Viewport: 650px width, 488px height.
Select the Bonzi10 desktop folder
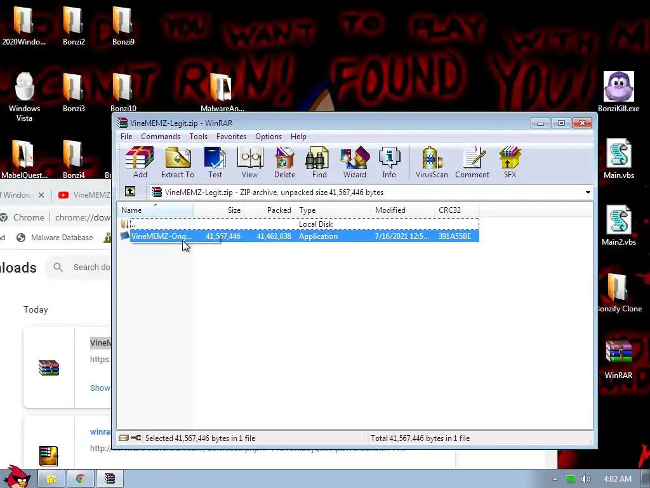123,91
